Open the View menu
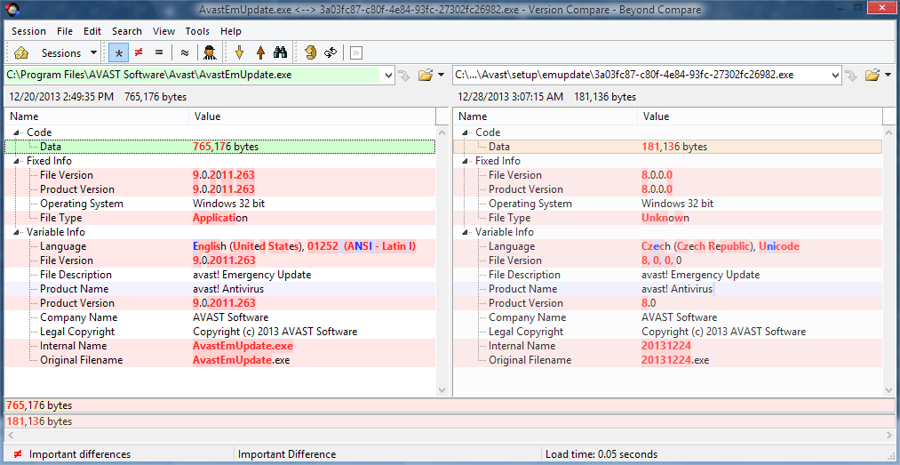 pos(164,31)
